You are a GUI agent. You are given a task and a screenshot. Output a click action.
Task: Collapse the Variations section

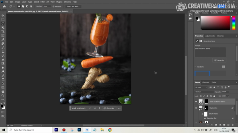coord(196,67)
